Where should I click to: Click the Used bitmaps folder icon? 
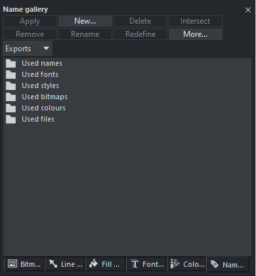click(11, 97)
